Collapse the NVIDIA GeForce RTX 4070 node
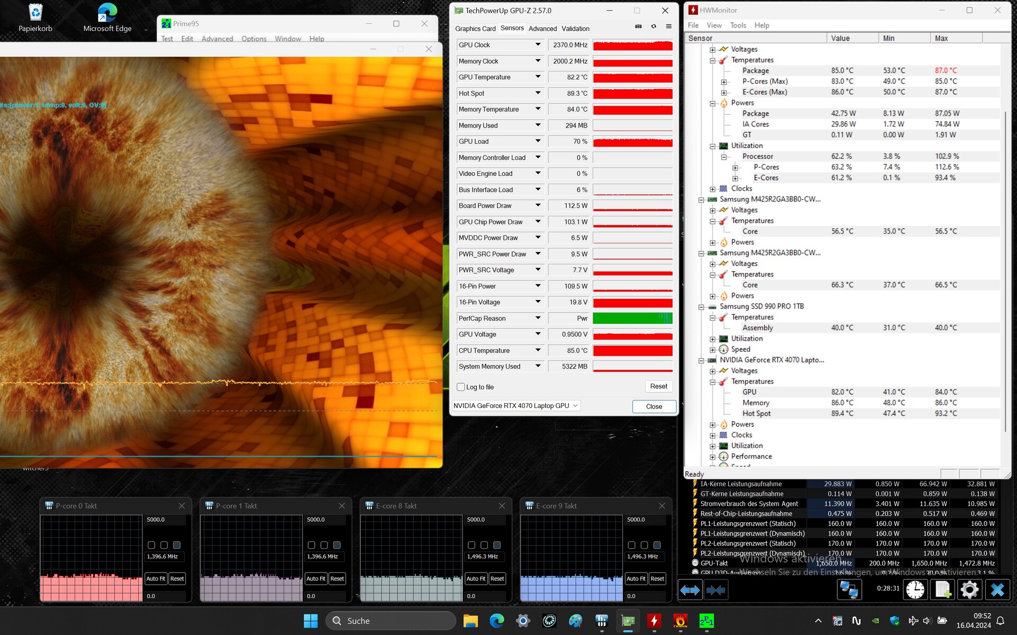This screenshot has height=635, width=1017. [x=701, y=360]
